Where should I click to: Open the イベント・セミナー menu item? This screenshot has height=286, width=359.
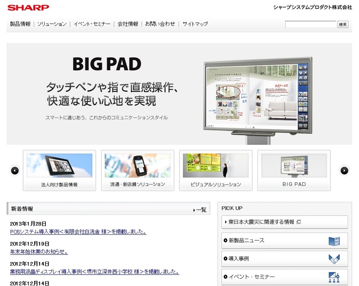point(92,24)
